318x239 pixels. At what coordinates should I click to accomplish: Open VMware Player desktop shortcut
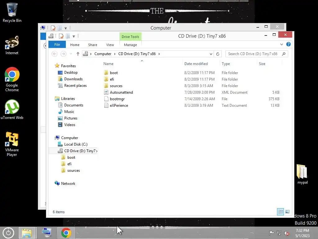pyautogui.click(x=12, y=144)
